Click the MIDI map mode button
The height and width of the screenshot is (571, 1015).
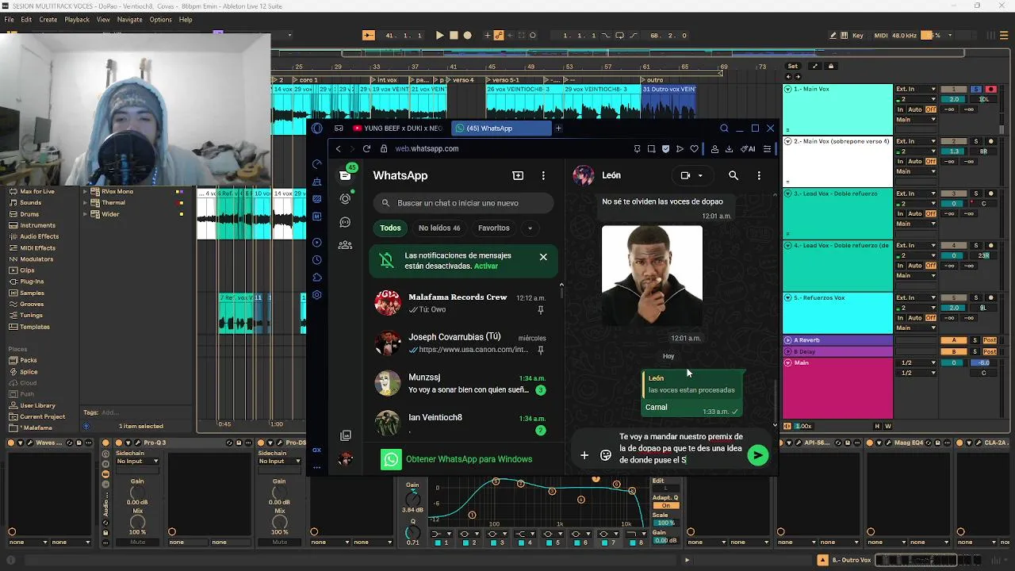pyautogui.click(x=880, y=36)
